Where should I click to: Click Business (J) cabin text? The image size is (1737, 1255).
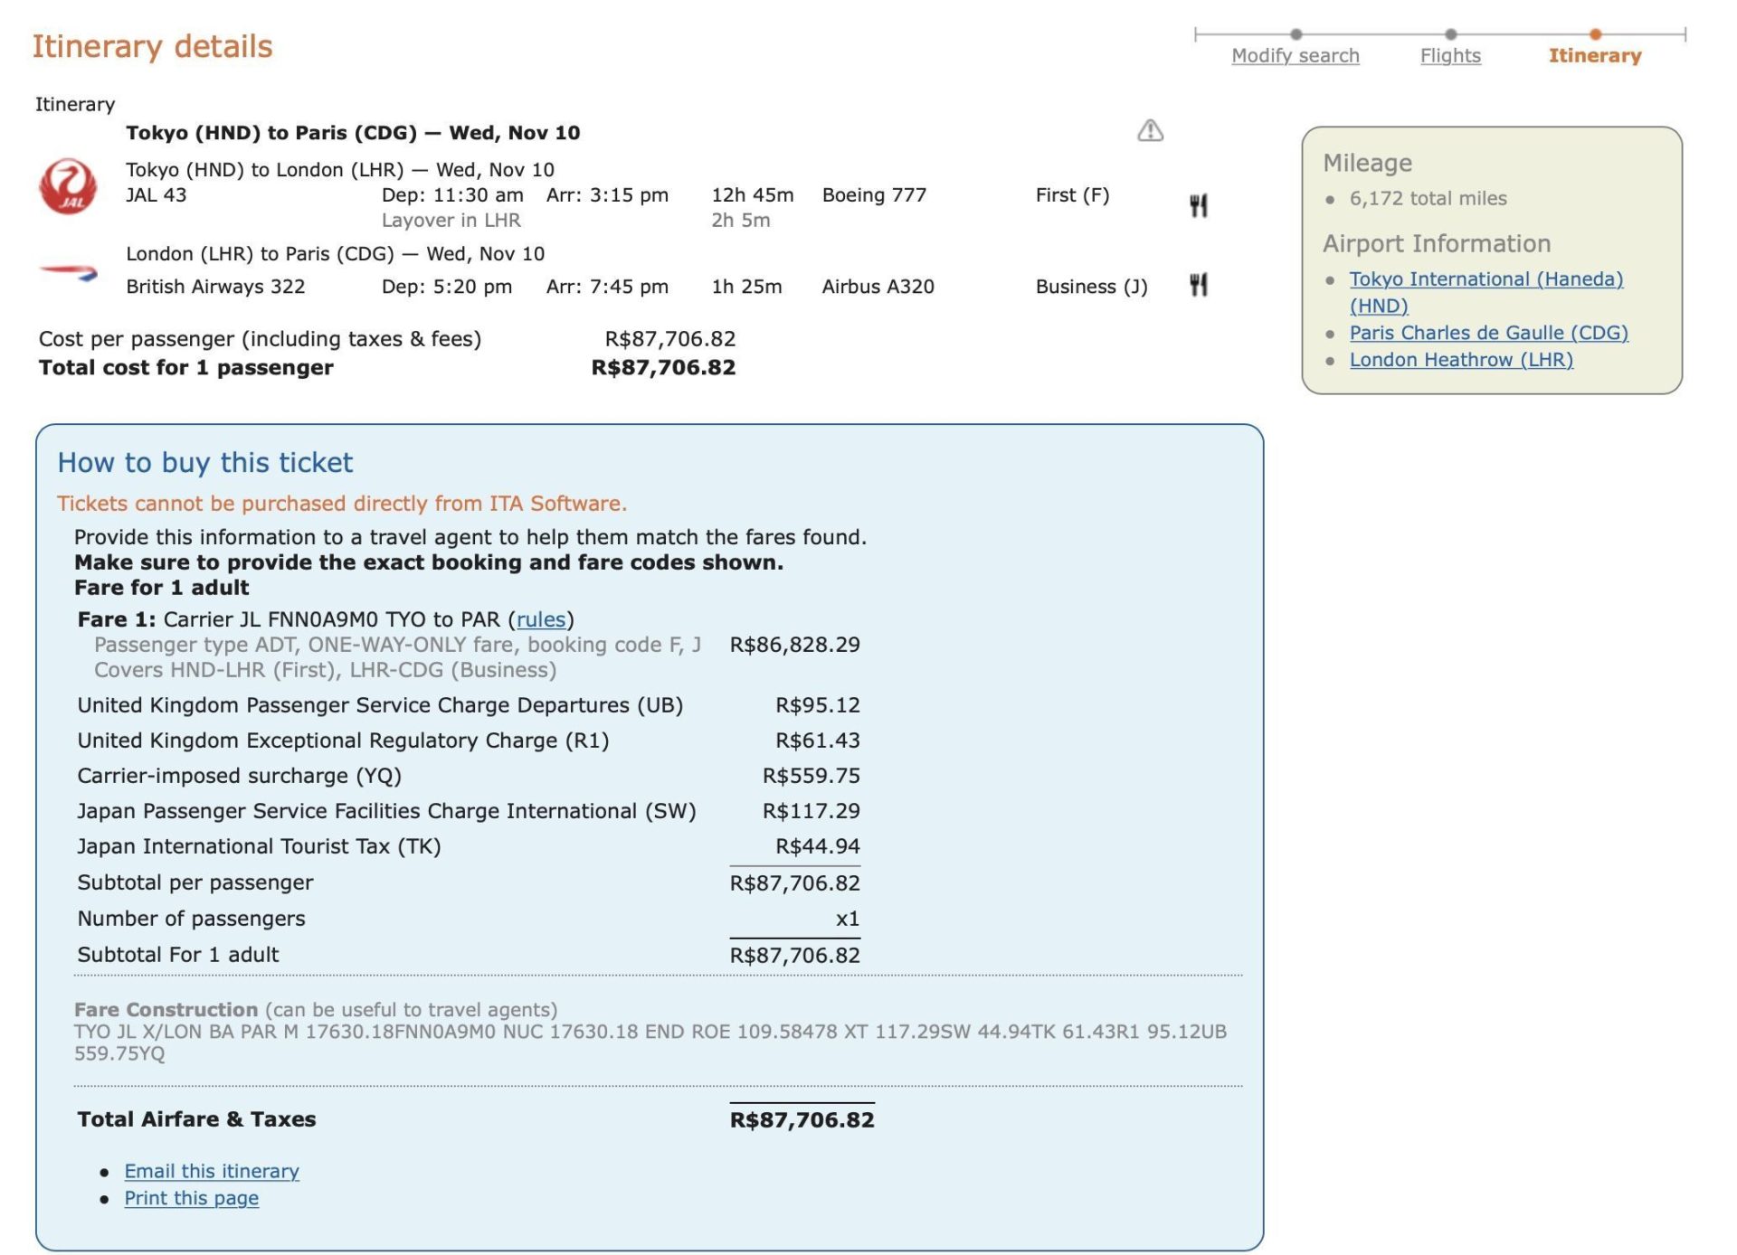pyautogui.click(x=1091, y=287)
